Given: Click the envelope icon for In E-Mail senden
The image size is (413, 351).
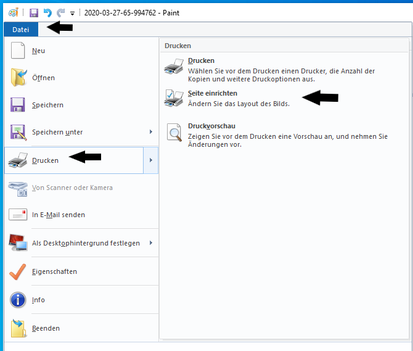Looking at the screenshot, I should 18,215.
